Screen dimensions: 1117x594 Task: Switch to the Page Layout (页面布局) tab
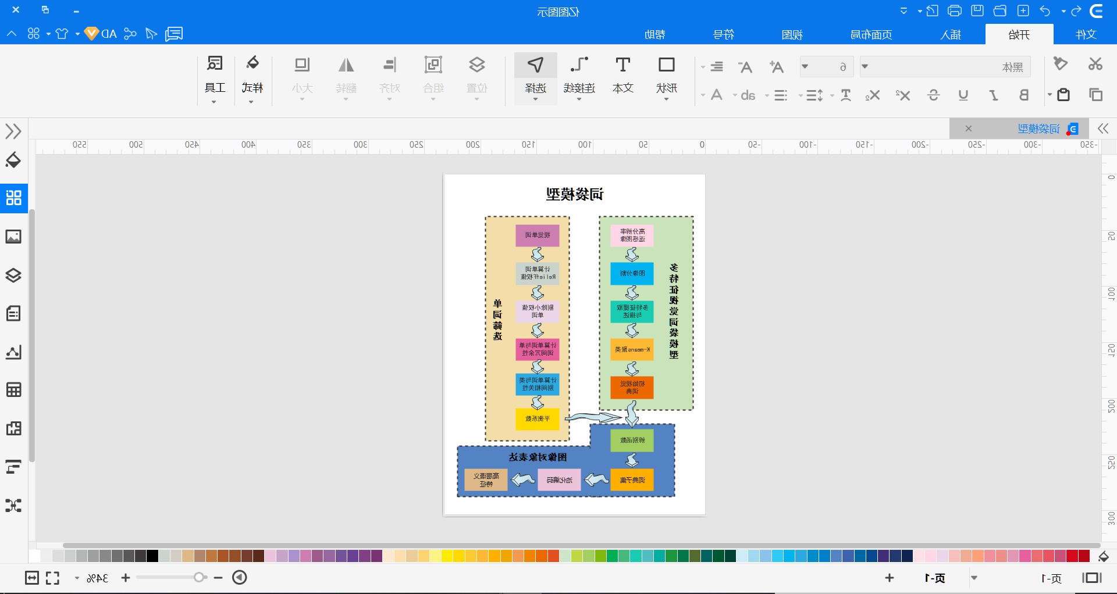point(871,34)
